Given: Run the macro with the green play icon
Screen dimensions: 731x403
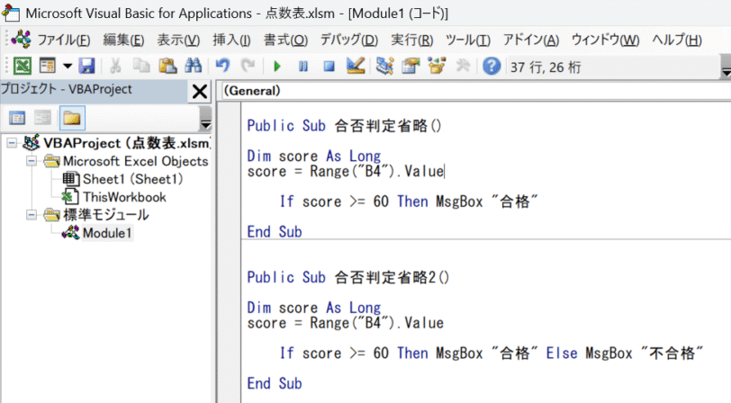Looking at the screenshot, I should click(277, 66).
